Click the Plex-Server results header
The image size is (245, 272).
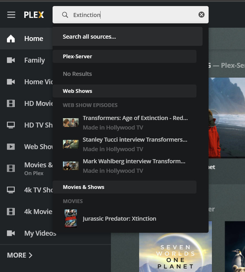125,57
